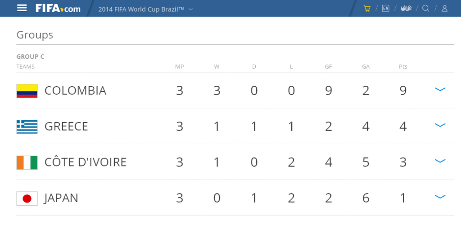Open the hamburger menu icon
Viewport: 461px width, 233px height.
click(x=22, y=8)
